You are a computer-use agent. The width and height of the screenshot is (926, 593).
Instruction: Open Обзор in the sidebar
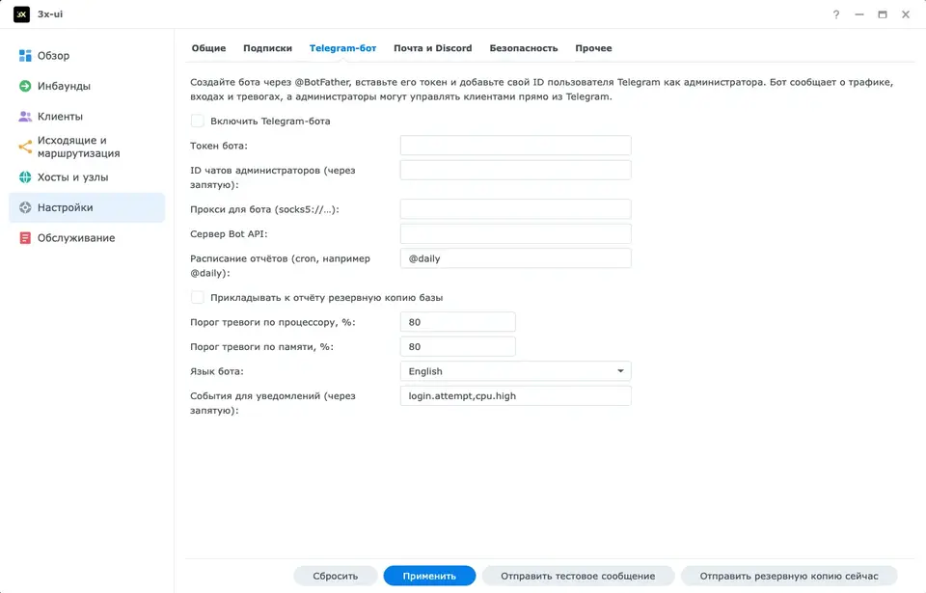87,56
